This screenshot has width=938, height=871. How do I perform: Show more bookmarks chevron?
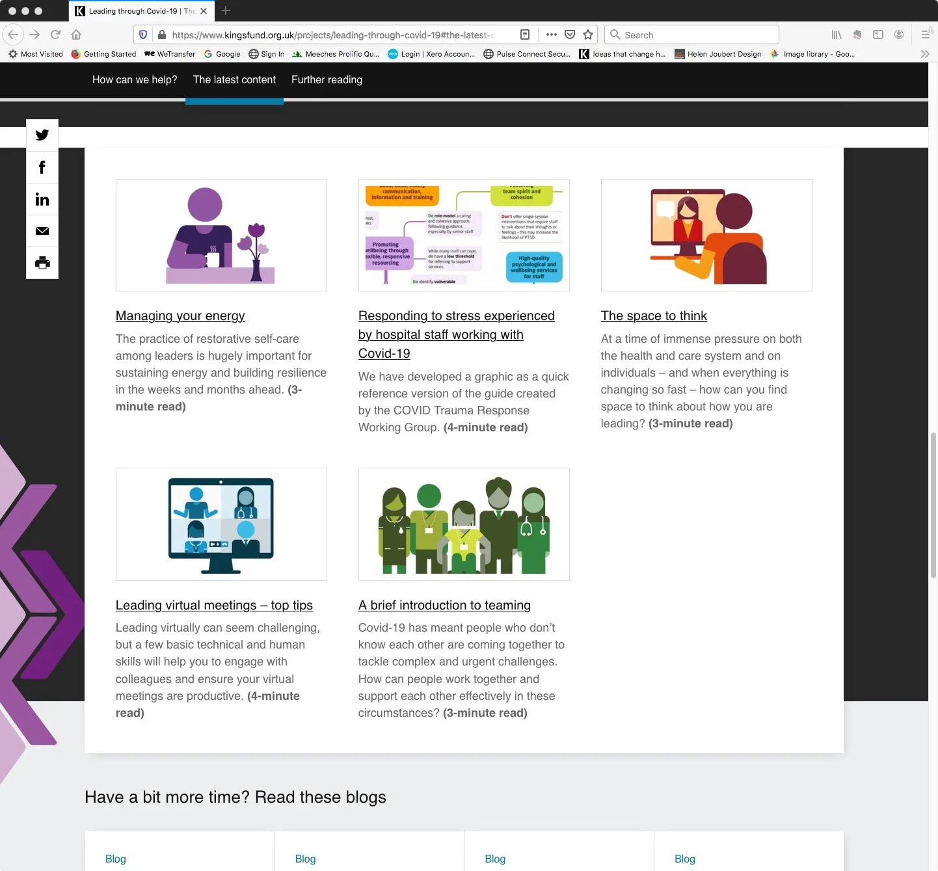[925, 54]
